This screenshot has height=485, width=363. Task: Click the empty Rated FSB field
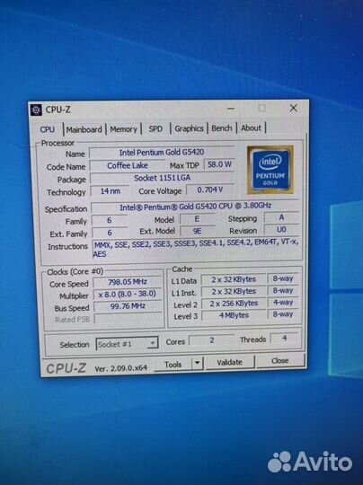[x=128, y=318]
